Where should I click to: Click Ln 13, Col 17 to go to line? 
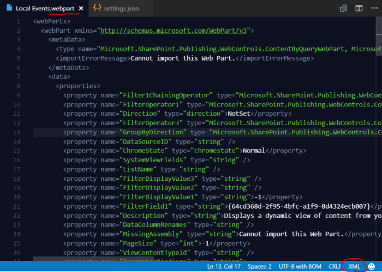click(x=225, y=266)
